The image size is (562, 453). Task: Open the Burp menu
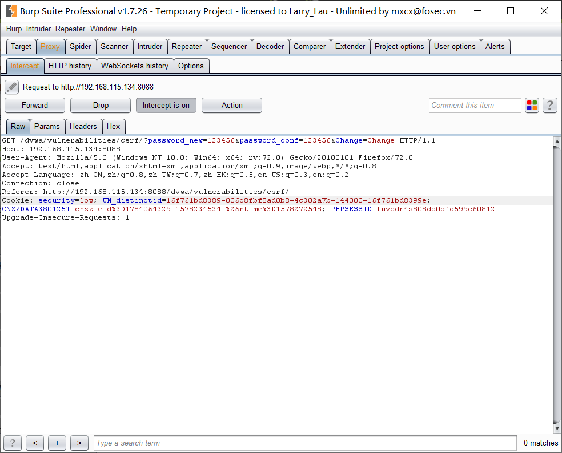(x=14, y=29)
